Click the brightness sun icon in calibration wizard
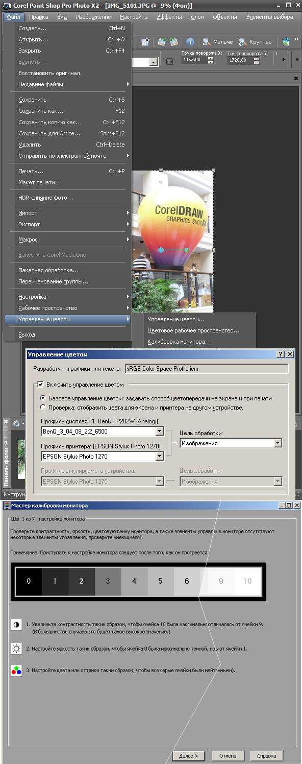This screenshot has width=302, height=764. click(16, 649)
